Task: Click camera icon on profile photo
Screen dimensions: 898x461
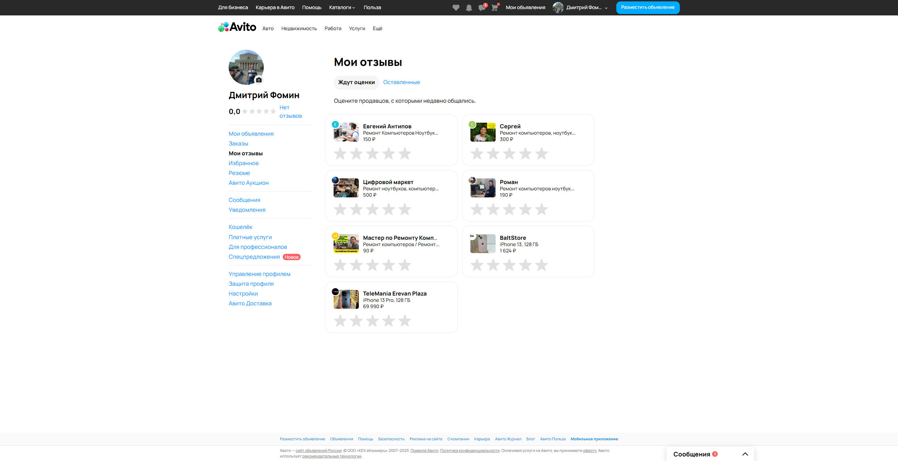Action: tap(259, 80)
